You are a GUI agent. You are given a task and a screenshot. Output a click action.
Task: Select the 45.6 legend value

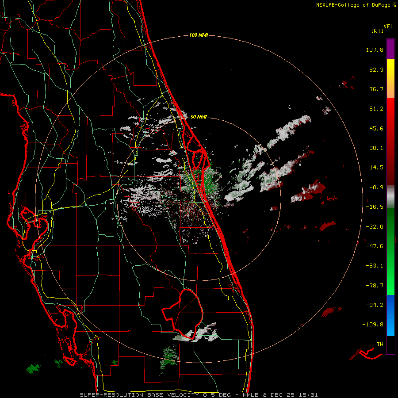(x=376, y=128)
